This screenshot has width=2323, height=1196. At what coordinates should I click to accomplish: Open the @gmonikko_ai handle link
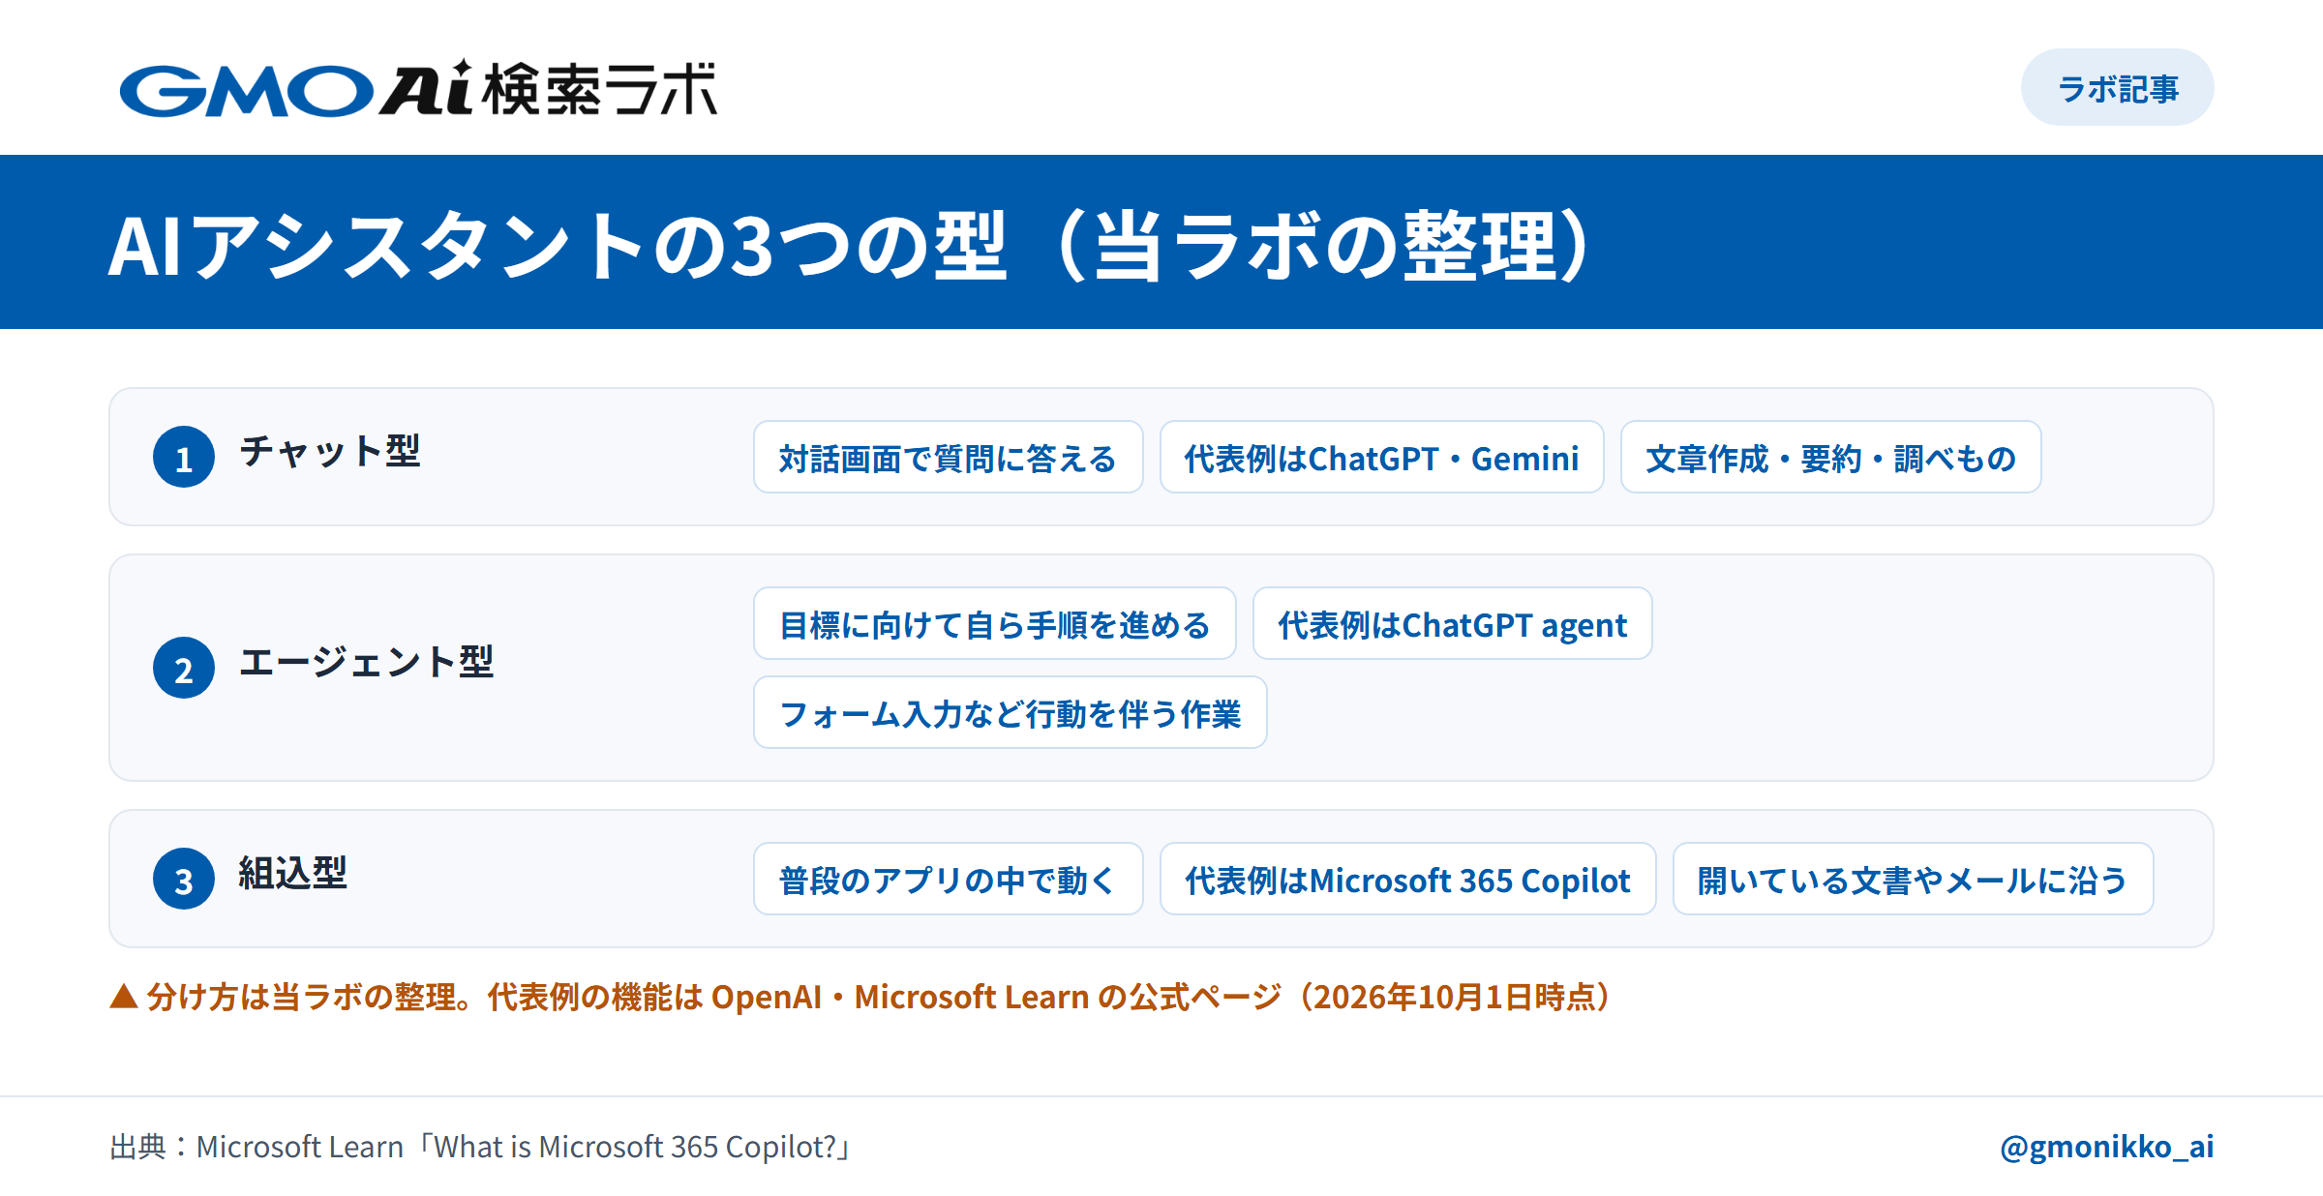click(x=2107, y=1147)
